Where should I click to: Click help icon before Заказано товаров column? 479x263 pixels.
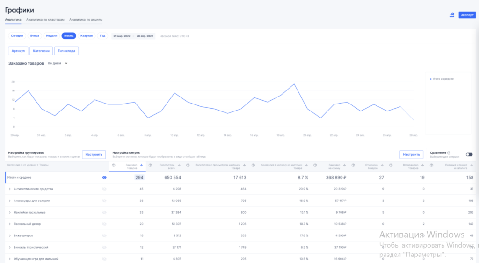114,165
